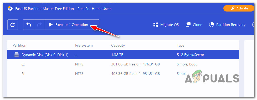This screenshot has width=257, height=100.
Task: Click the redo arrow icon
Action: (39, 25)
